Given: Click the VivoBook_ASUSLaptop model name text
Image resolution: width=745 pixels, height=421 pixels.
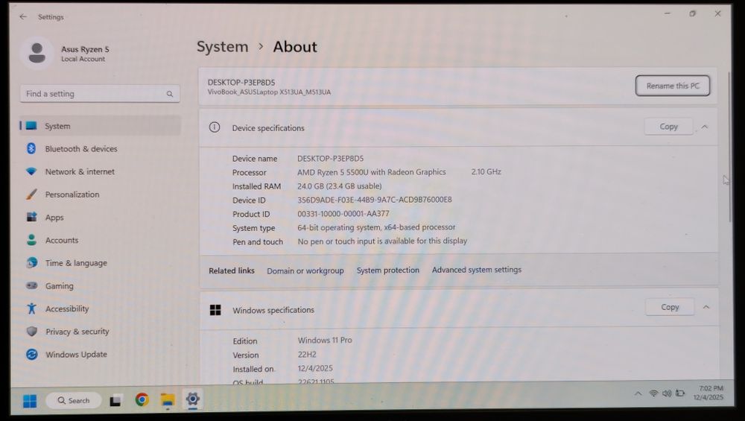Looking at the screenshot, I should 269,92.
